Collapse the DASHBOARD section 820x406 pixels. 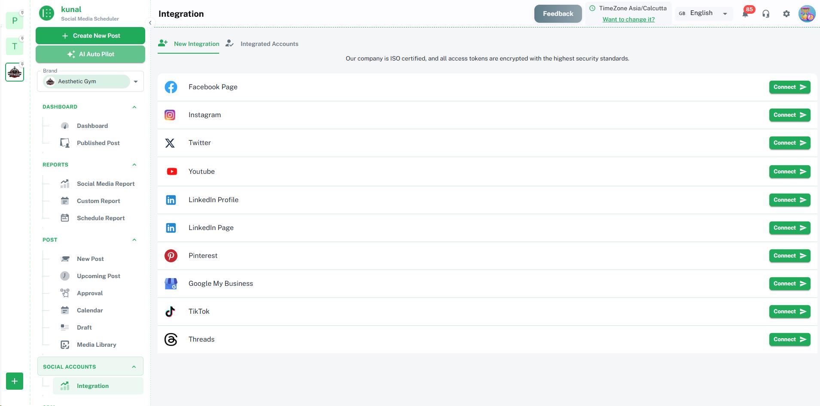tap(134, 107)
